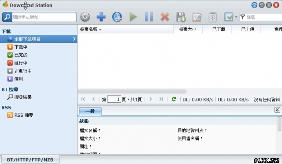Open the blue help question icon
Image resolution: width=282 pixels, height=164 pixels.
(x=254, y=5)
